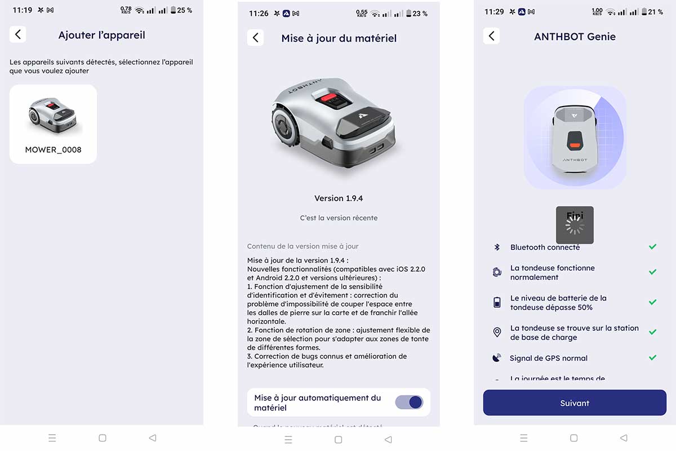Go back from Mise à jour du matériel

(x=255, y=38)
